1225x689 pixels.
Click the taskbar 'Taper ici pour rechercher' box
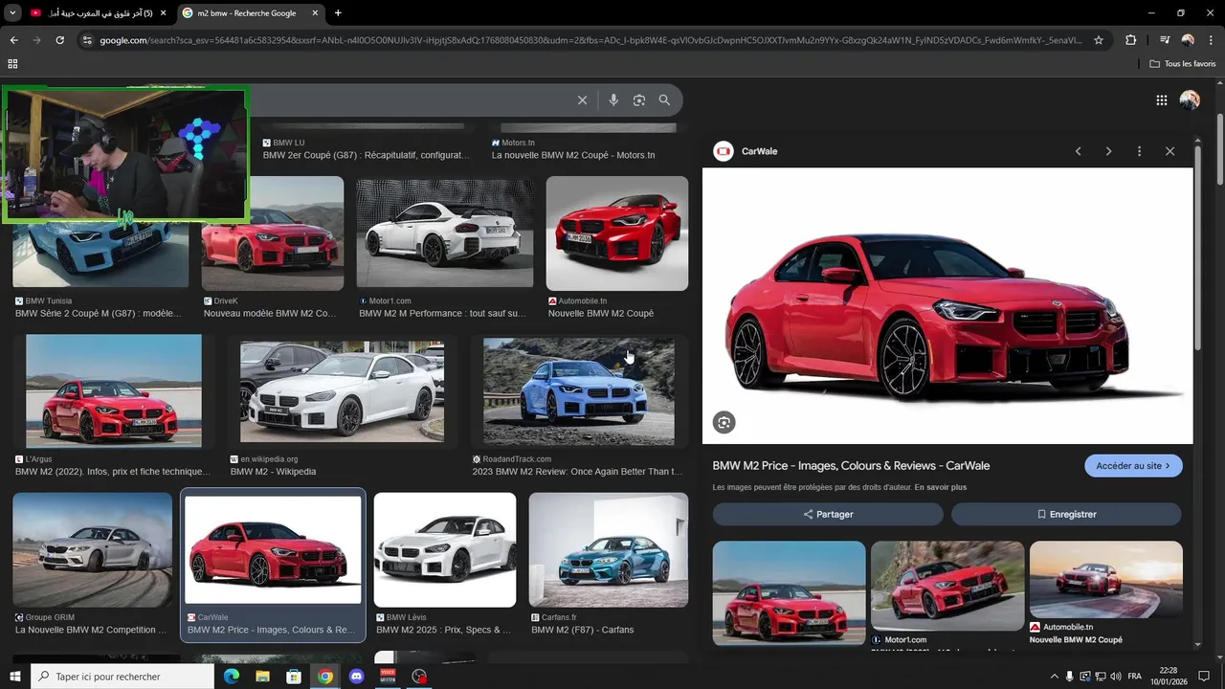(x=122, y=677)
